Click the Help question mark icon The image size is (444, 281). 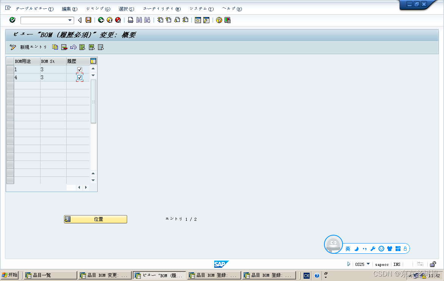click(219, 20)
